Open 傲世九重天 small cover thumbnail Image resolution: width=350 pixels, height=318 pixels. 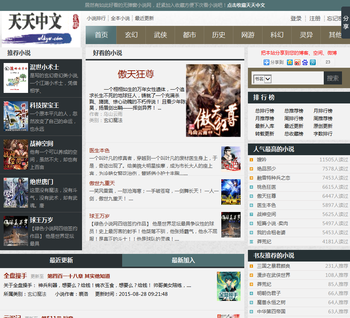(x=231, y=192)
